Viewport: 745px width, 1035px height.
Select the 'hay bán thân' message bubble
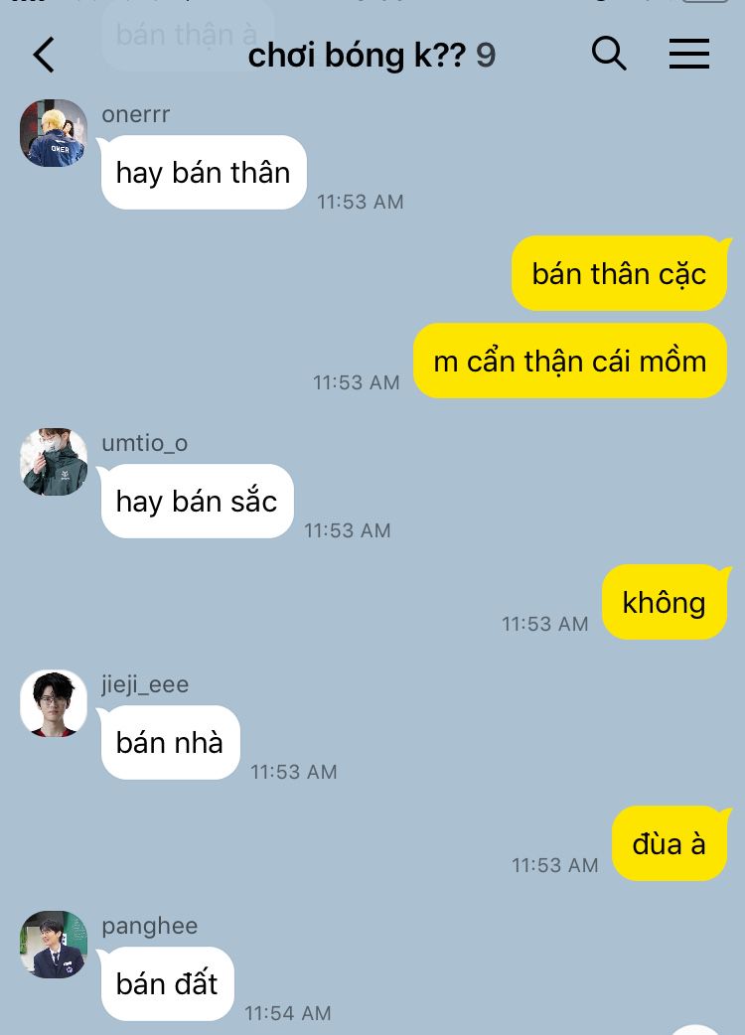point(204,173)
